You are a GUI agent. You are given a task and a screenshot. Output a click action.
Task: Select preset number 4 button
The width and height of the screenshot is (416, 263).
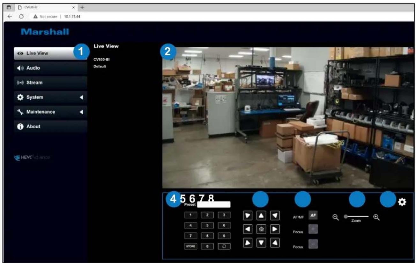pos(191,225)
